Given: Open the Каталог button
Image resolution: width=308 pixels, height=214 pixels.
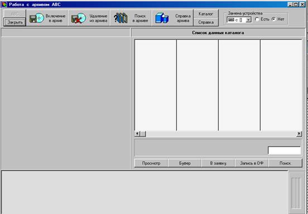Looking at the screenshot, I should (x=206, y=14).
